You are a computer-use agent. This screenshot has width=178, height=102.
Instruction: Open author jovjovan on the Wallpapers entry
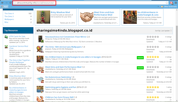pyautogui.click(x=48, y=49)
